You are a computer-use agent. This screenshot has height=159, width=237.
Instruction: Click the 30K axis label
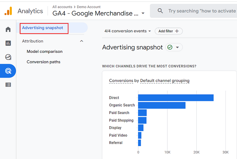226,152
